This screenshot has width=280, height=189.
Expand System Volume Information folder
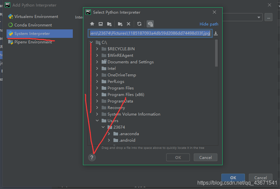point(97,114)
